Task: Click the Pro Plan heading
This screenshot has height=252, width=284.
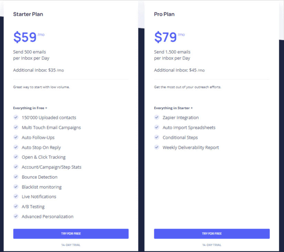Action: pos(164,14)
